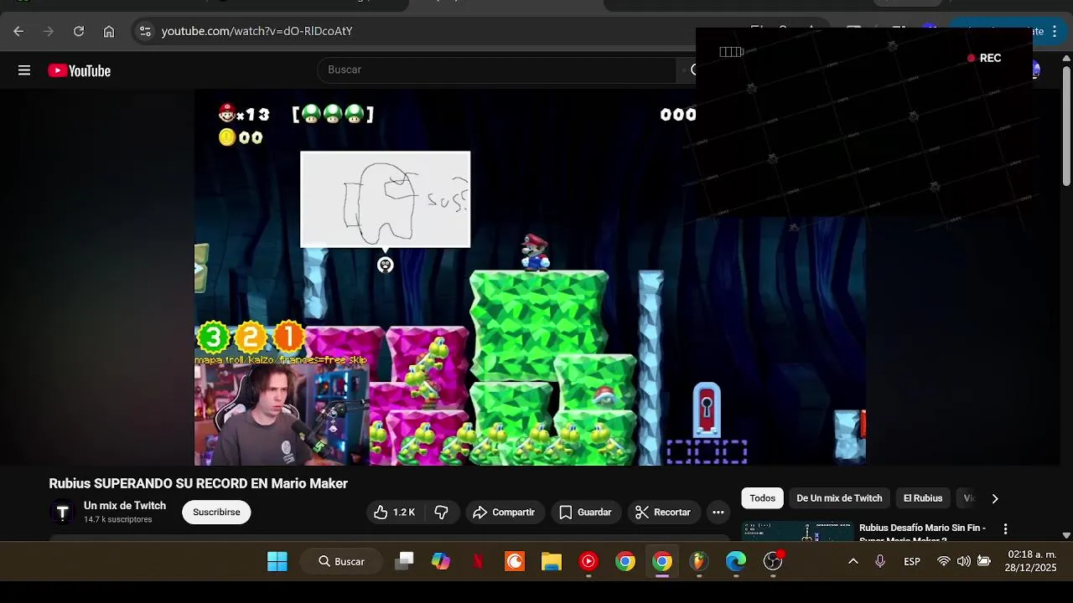The image size is (1073, 603).
Task: Reload the YouTube page
Action: pos(79,31)
